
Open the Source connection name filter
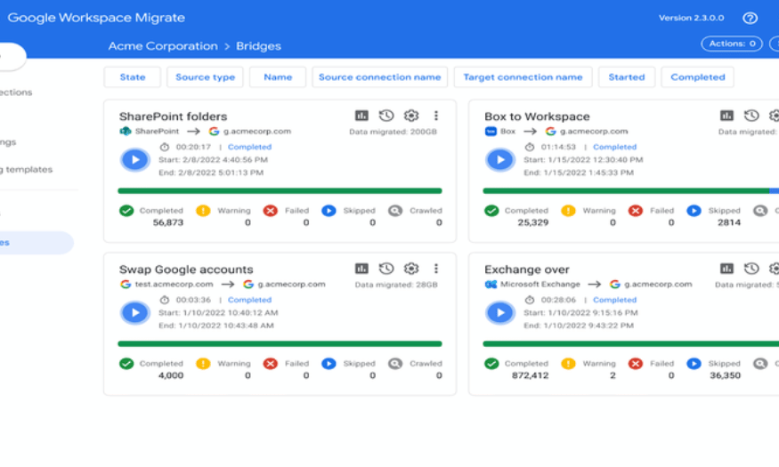(x=379, y=76)
